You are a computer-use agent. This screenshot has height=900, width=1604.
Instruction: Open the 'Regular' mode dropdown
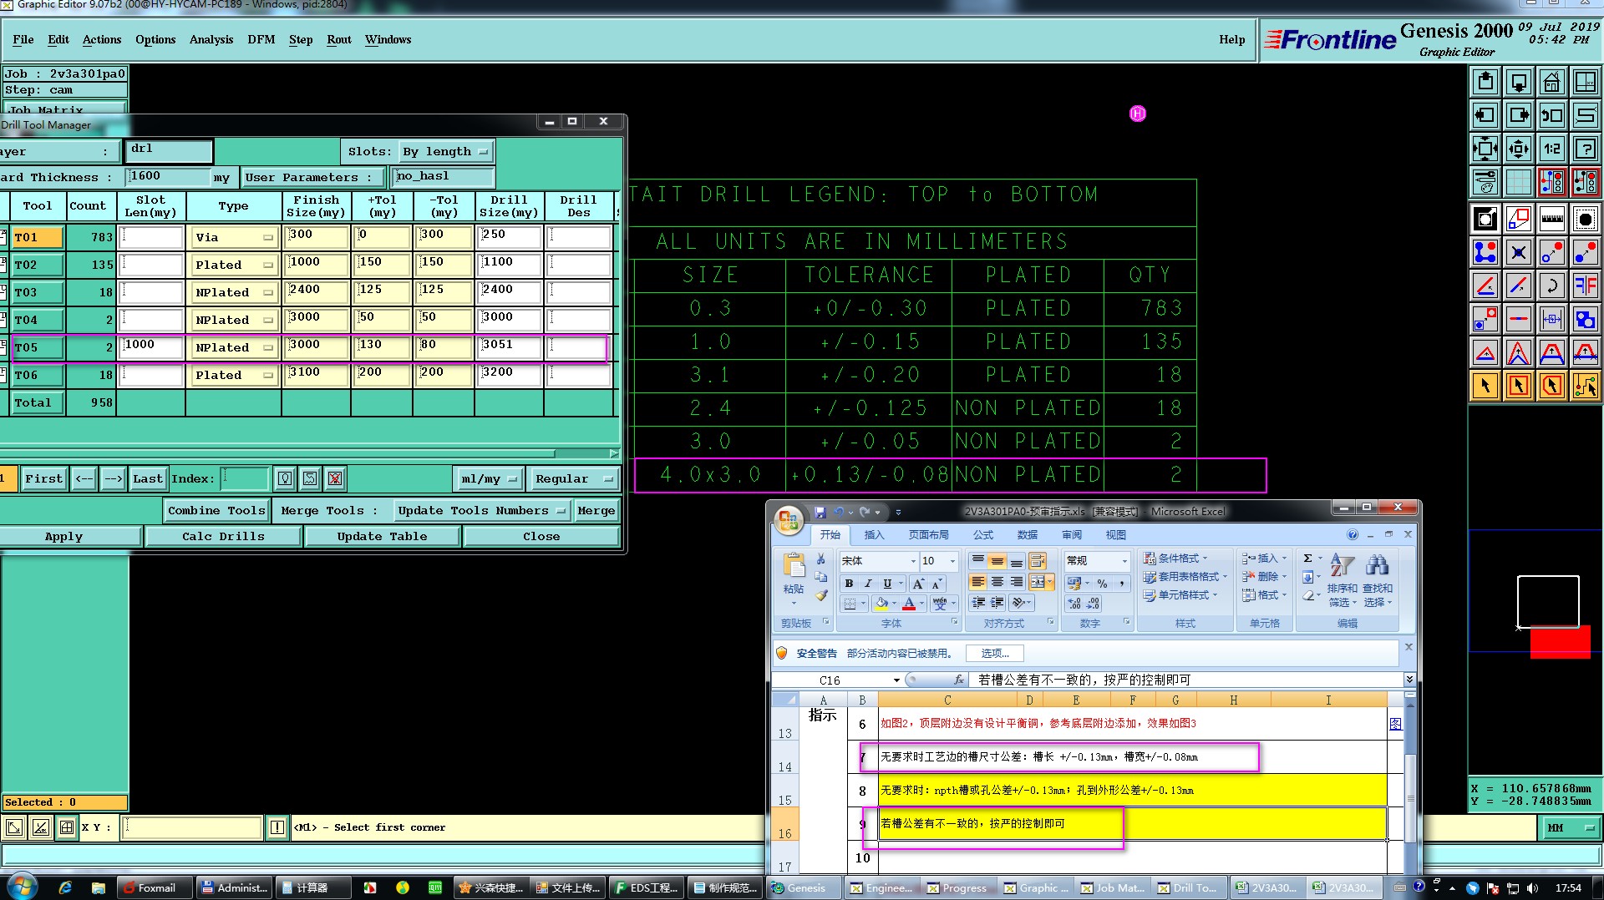pyautogui.click(x=576, y=478)
